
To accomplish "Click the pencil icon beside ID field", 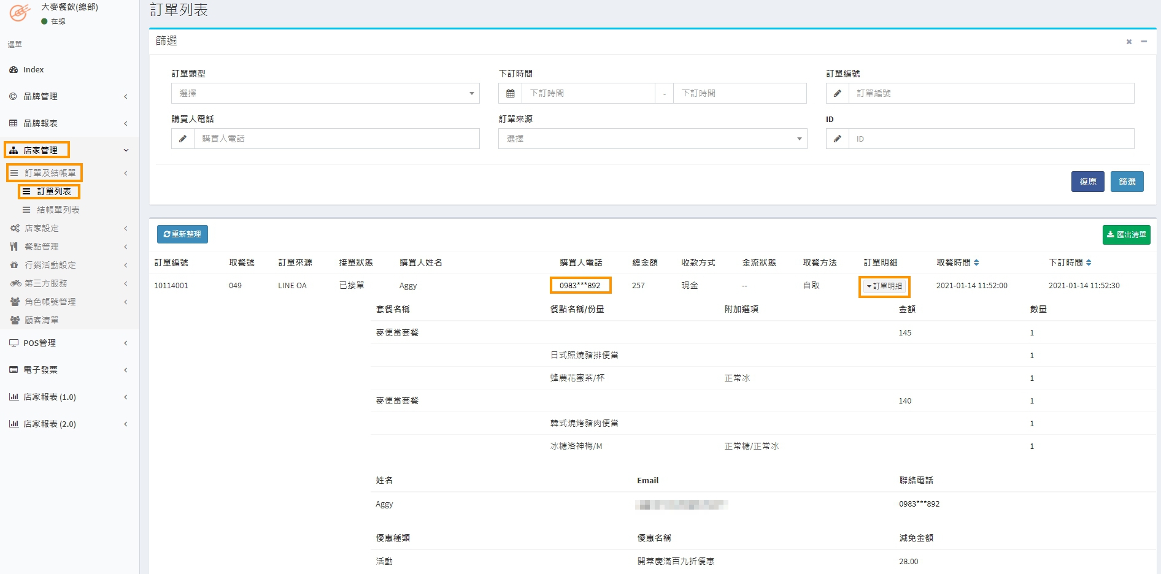I will pos(837,139).
